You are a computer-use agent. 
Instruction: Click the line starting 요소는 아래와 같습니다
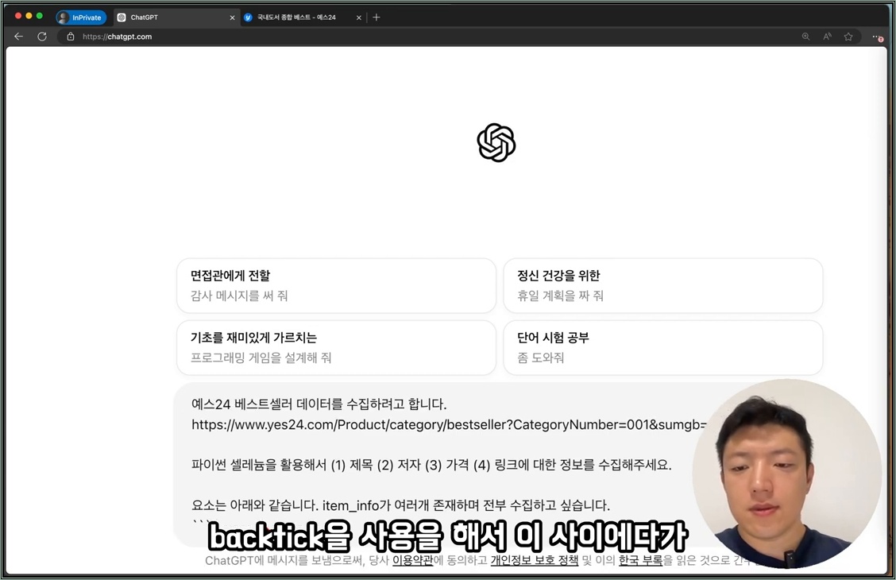click(x=400, y=505)
